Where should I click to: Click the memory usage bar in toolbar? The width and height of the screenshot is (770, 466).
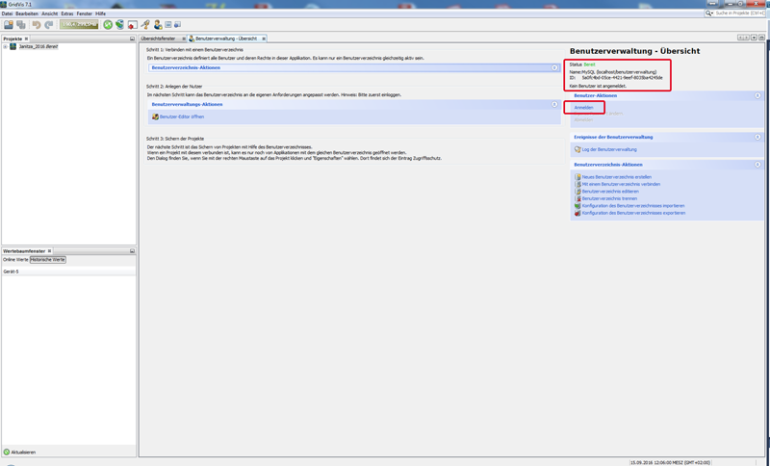pos(79,25)
